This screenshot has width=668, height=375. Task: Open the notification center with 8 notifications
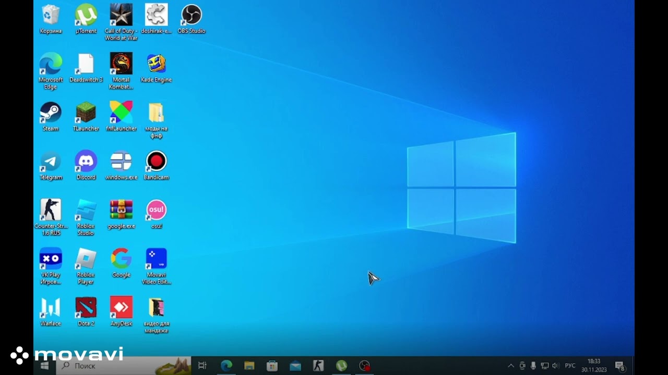coord(620,366)
